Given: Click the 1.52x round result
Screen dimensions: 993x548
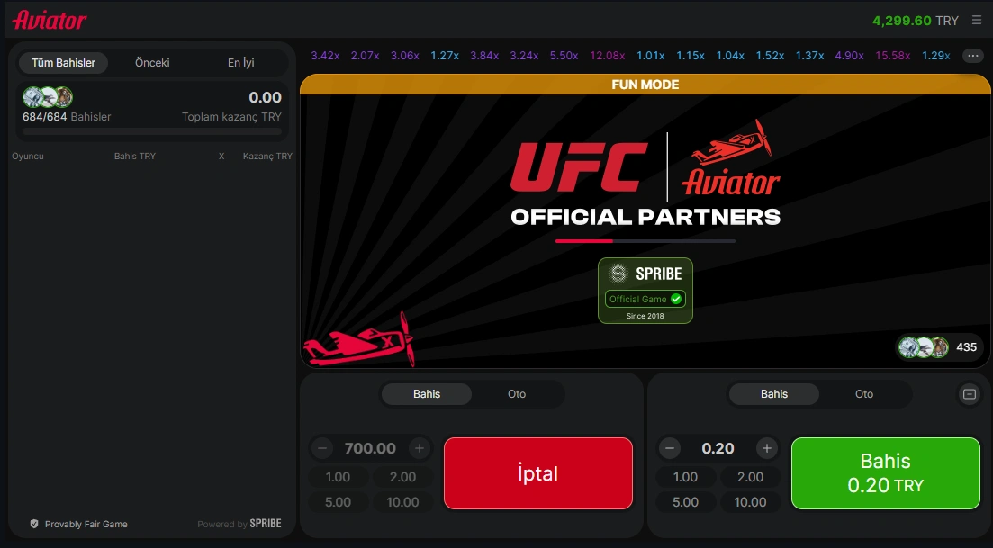Looking at the screenshot, I should 770,56.
